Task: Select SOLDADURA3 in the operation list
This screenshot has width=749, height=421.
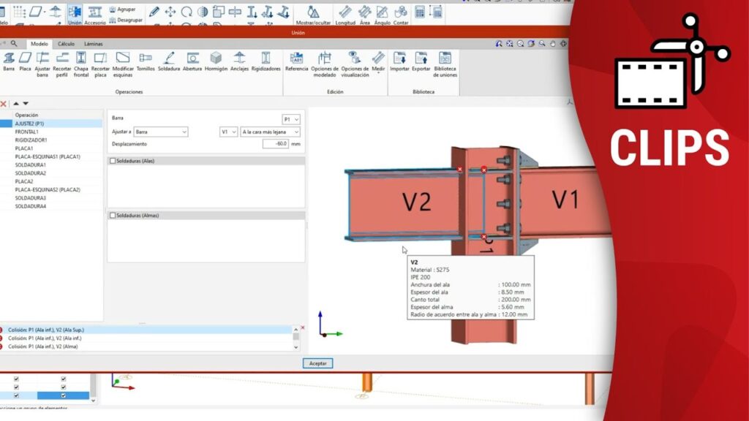Action: coord(30,198)
